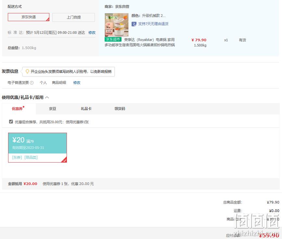
Task: Click the 商家: 京东自营 label
Action: pyautogui.click(x=117, y=7)
